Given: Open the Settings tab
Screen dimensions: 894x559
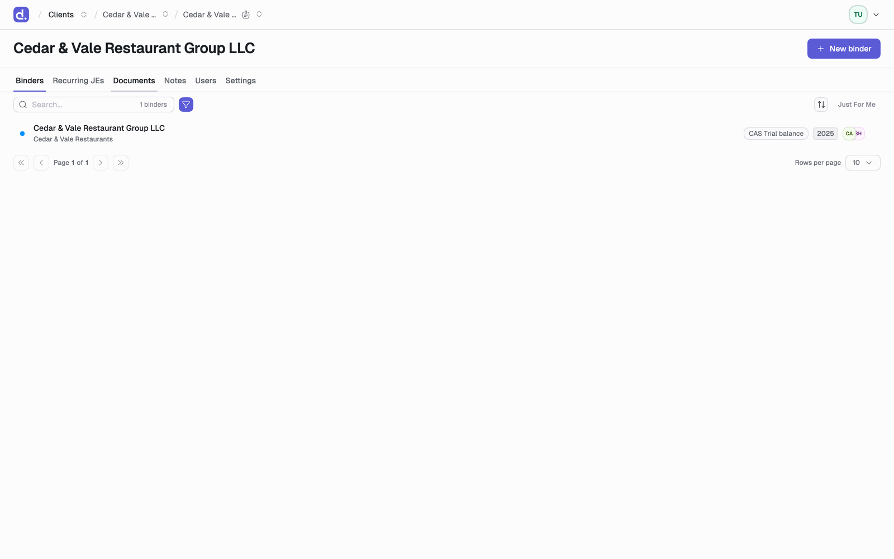Looking at the screenshot, I should [240, 80].
